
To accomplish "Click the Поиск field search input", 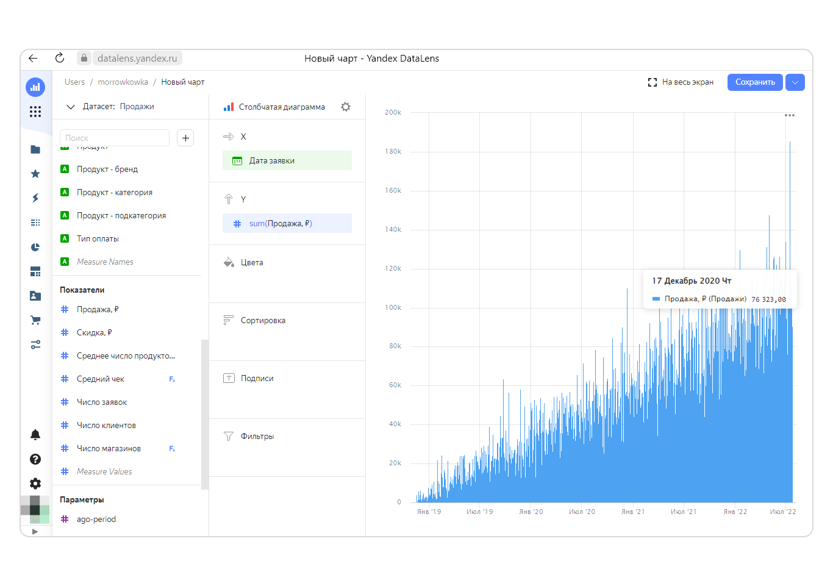I will coord(115,138).
